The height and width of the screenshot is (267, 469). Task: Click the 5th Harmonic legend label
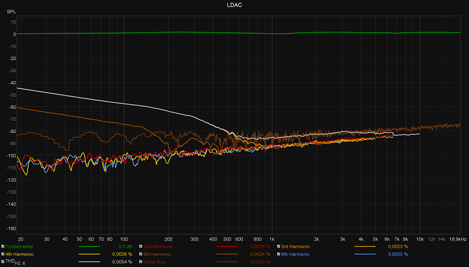coord(158,254)
